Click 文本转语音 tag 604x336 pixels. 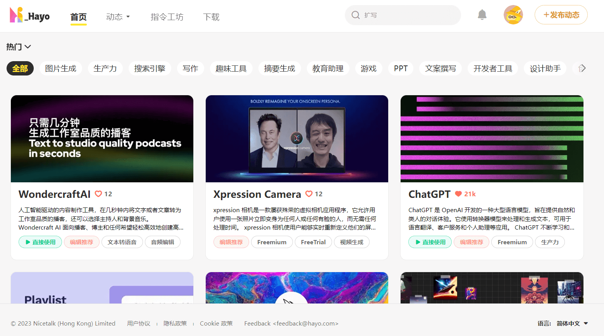[x=122, y=242]
